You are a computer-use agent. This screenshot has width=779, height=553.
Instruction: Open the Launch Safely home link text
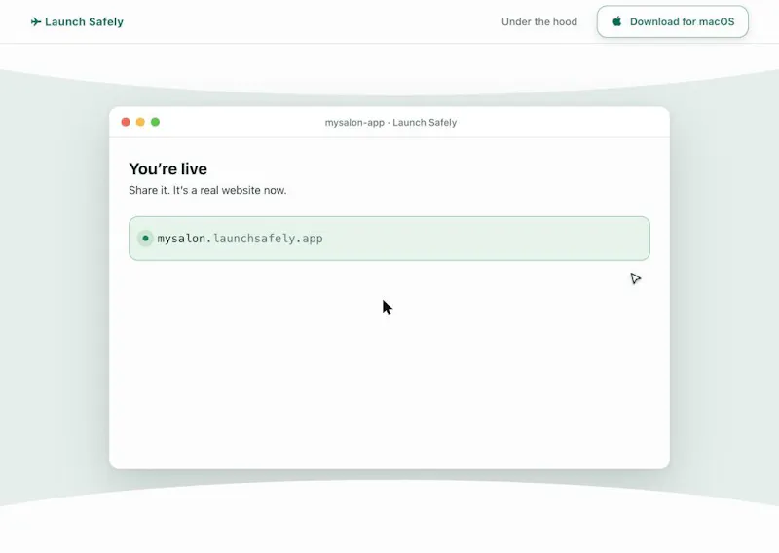(84, 21)
